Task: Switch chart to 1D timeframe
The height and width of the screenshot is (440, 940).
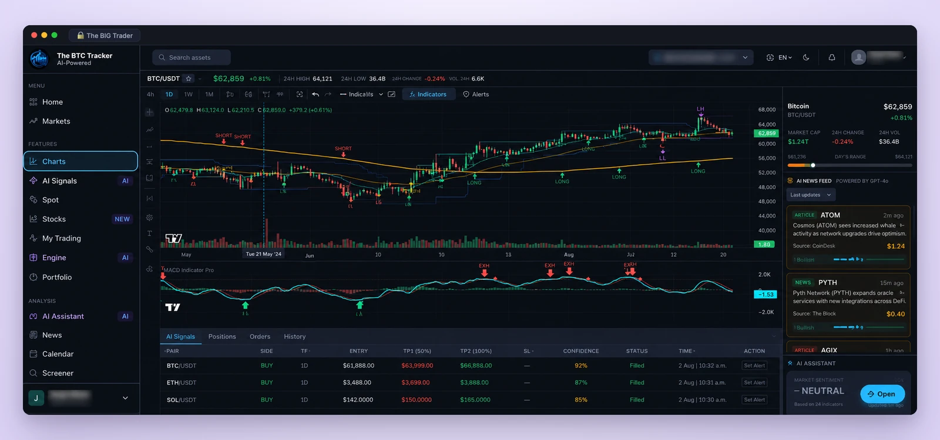Action: tap(169, 94)
